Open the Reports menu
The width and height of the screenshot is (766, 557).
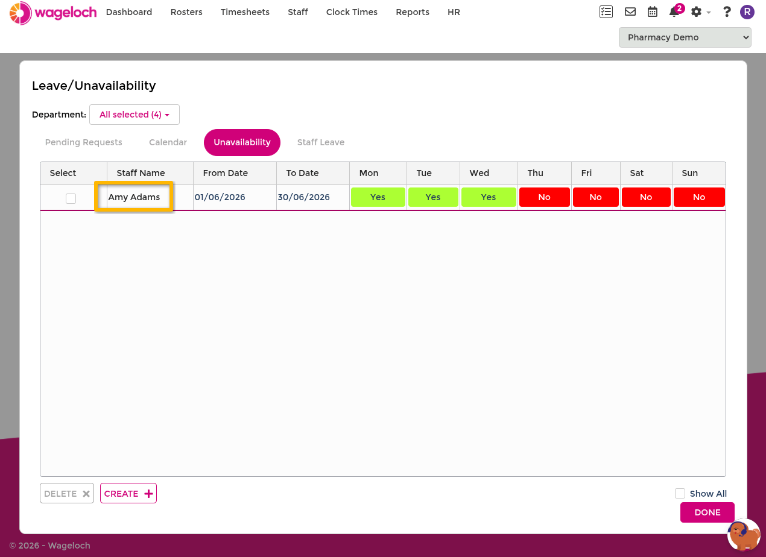coord(413,12)
